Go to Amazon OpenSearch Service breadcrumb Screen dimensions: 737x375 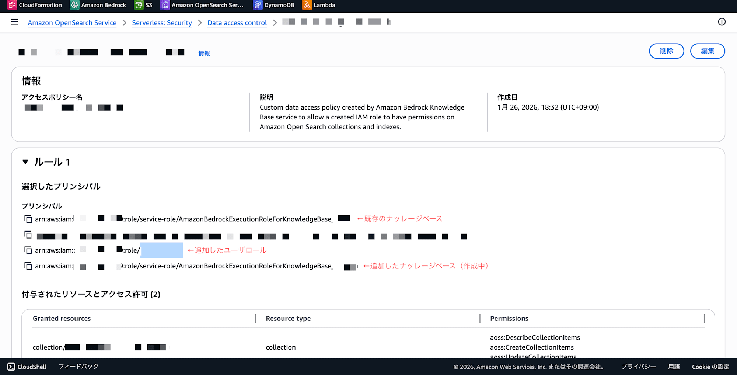[72, 23]
